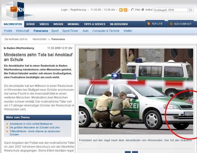Open link Trittbrettfahrer: Amok-Alarme an deutschen Schulen
This screenshot has width=197, height=153.
pyautogui.click(x=35, y=133)
